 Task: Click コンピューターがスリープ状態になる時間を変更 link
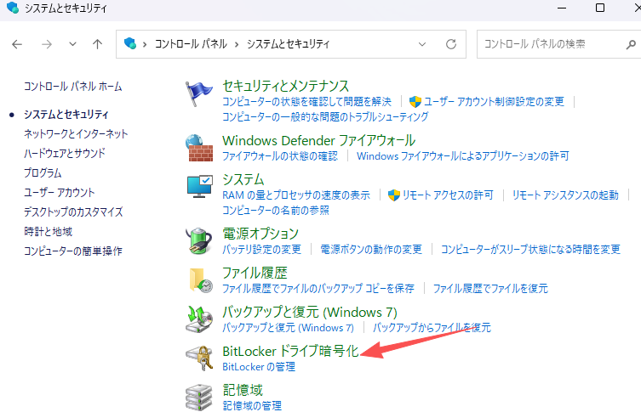coord(530,249)
